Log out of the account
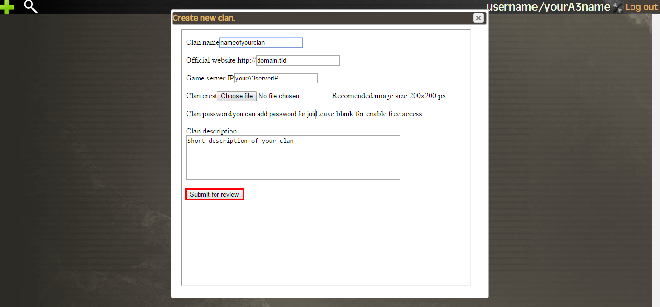 coord(641,7)
